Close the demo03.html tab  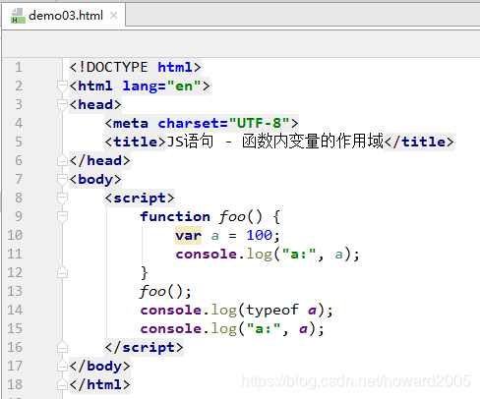click(113, 15)
